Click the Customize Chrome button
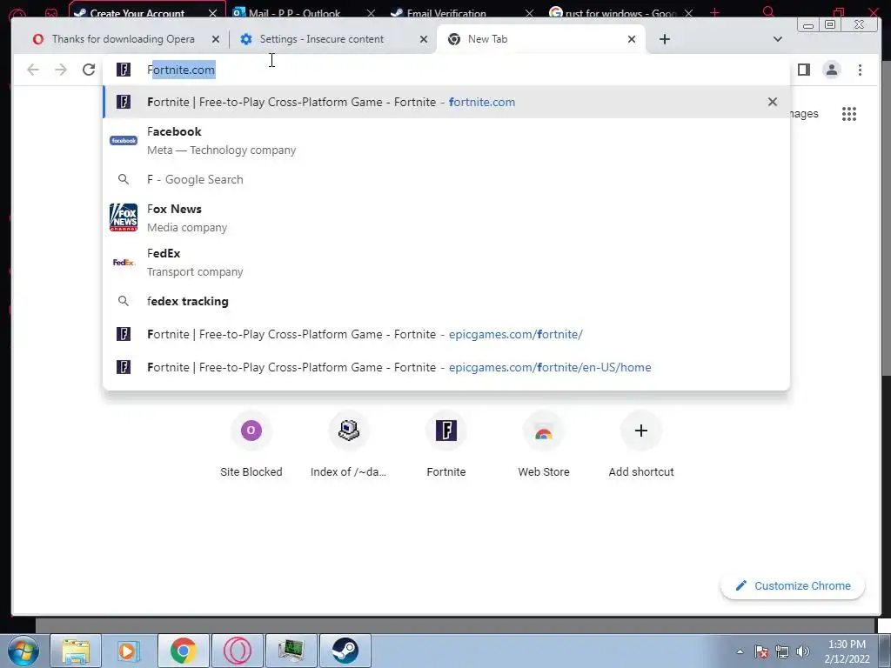 [x=793, y=585]
